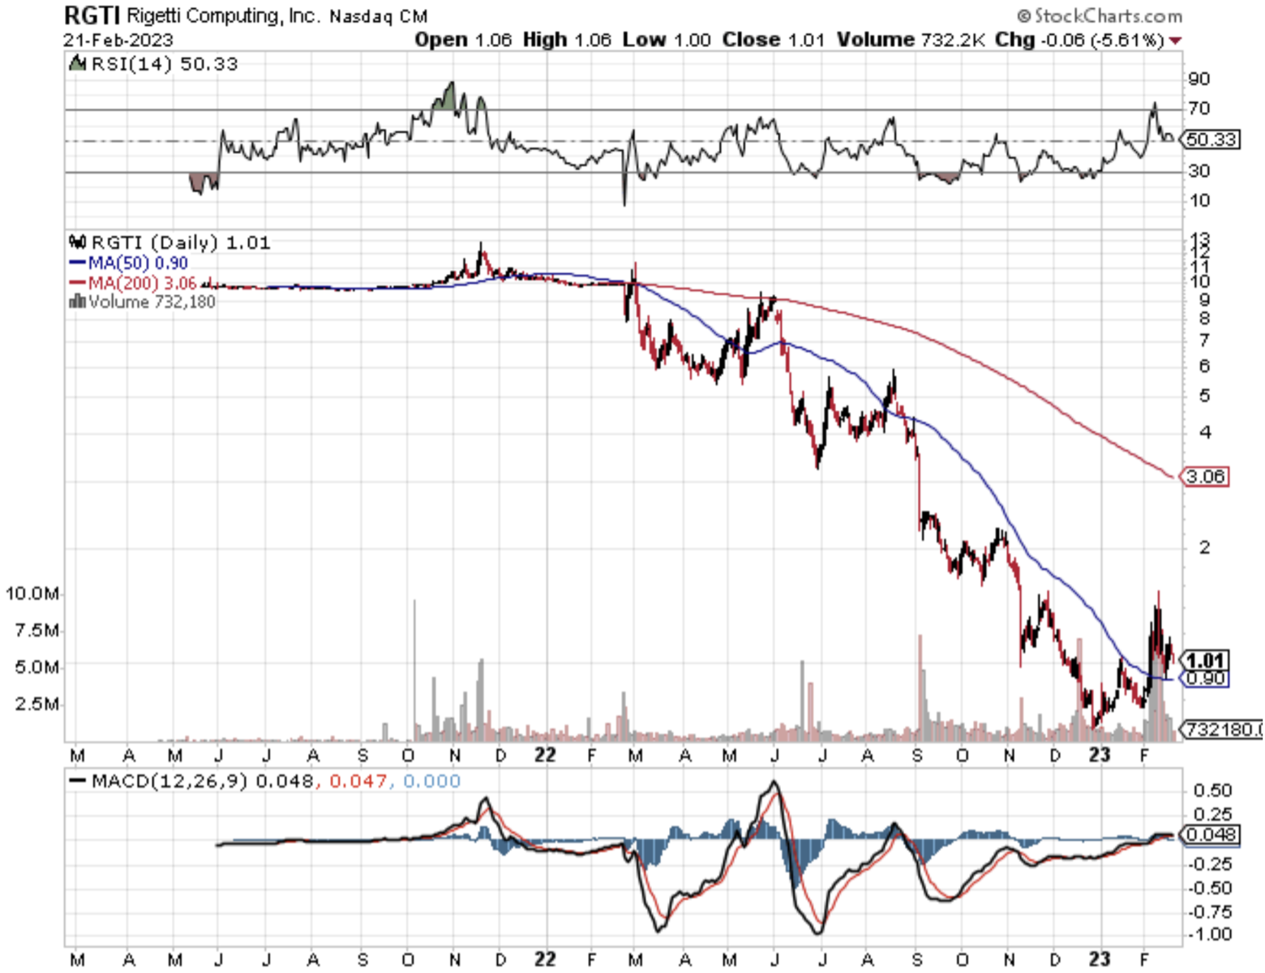Image resolution: width=1265 pixels, height=973 pixels.
Task: Click the RGTI (Daily) 1.01 legend label
Action: click(x=181, y=242)
